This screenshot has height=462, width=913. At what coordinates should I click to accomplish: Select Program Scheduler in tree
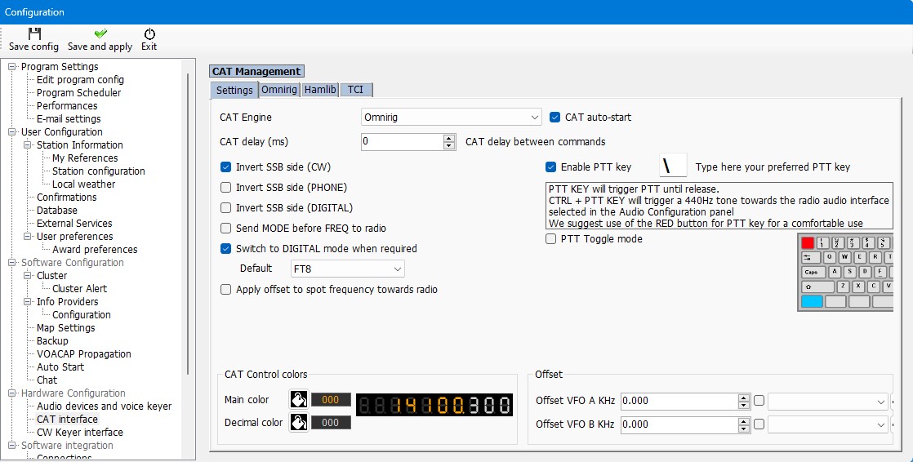click(x=78, y=92)
